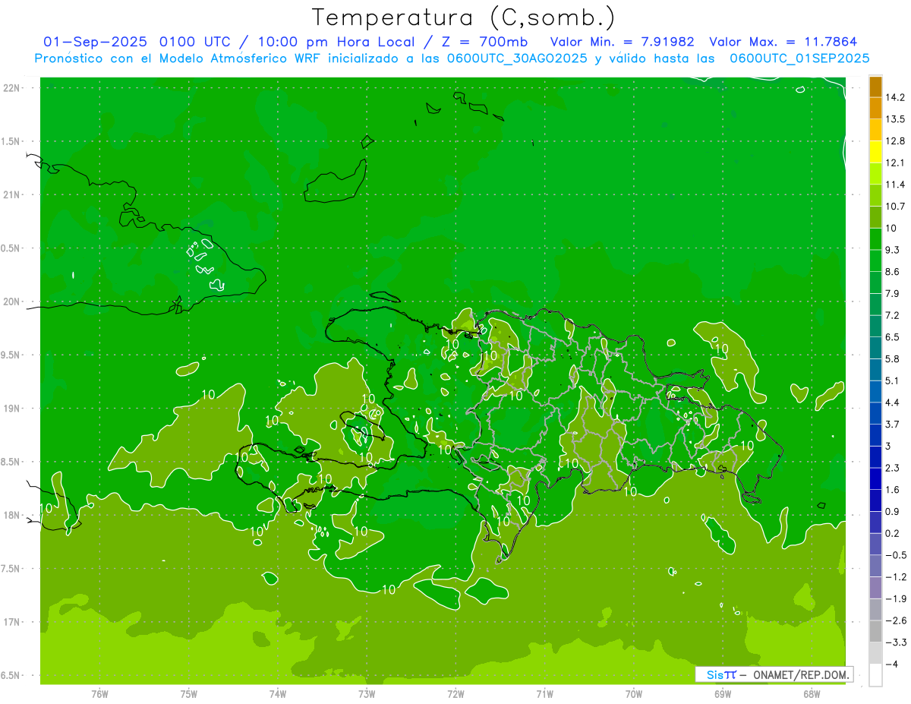
Task: Select the 74W longitude axis label
Action: [278, 694]
